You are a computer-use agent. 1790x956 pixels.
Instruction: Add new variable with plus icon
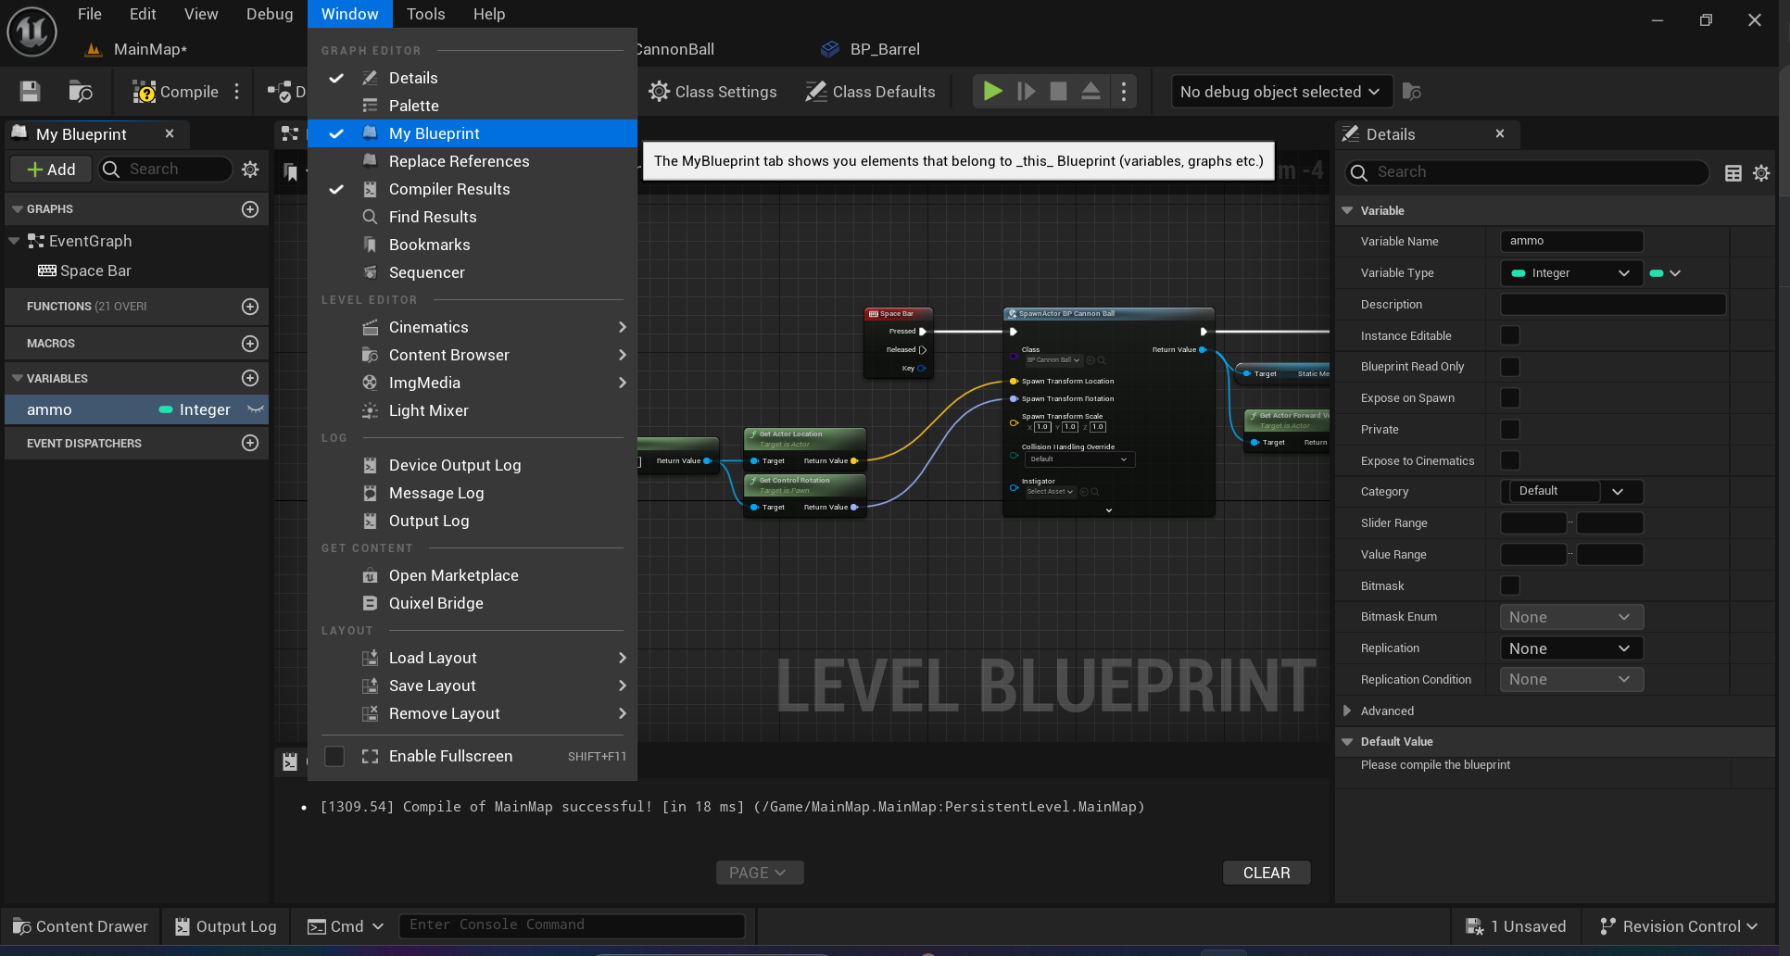coord(250,378)
